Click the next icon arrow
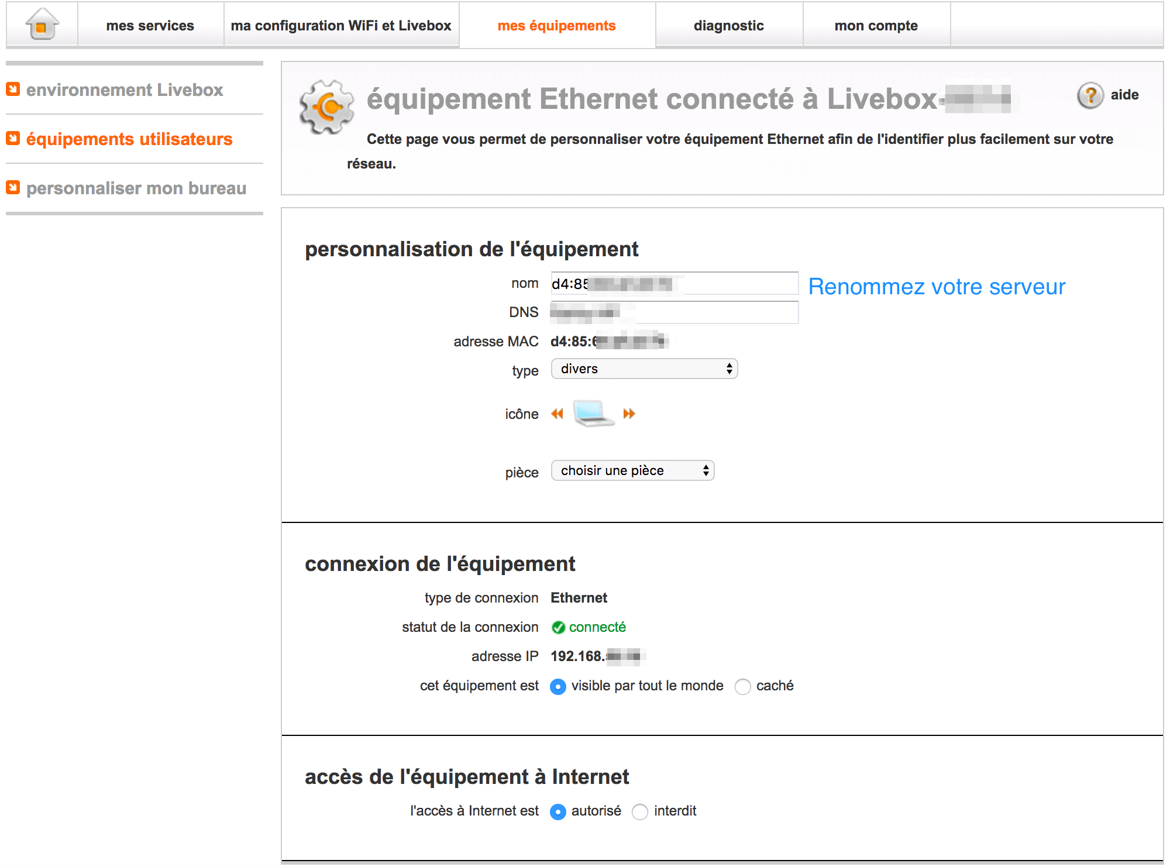This screenshot has width=1170, height=867. [x=629, y=414]
